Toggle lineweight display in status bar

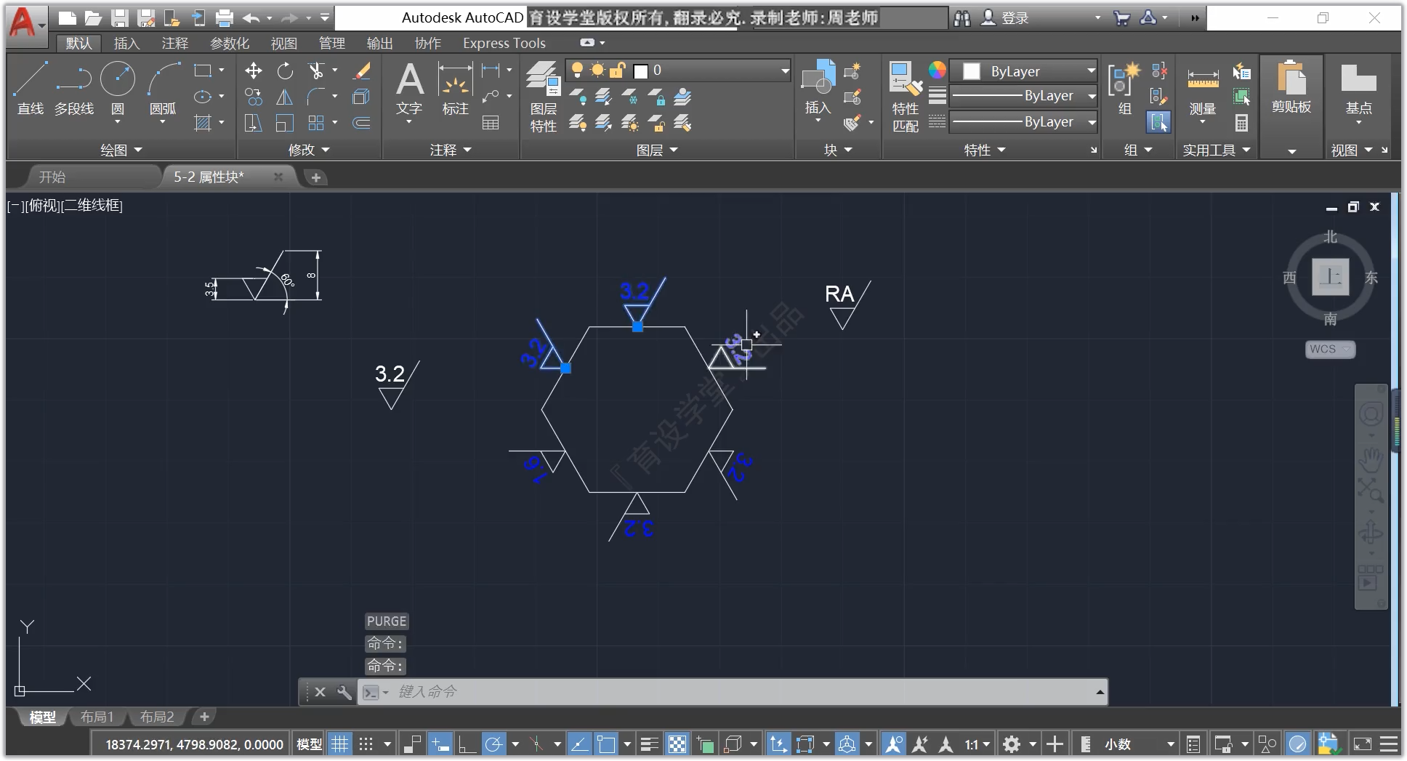(650, 744)
